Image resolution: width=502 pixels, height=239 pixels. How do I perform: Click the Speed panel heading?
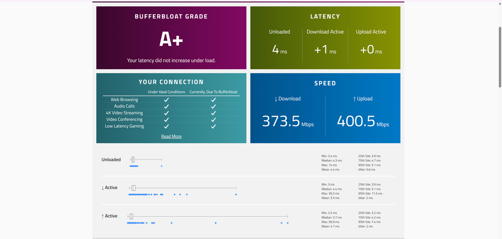(x=325, y=83)
